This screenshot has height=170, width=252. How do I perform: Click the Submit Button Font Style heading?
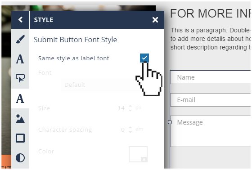tap(75, 40)
